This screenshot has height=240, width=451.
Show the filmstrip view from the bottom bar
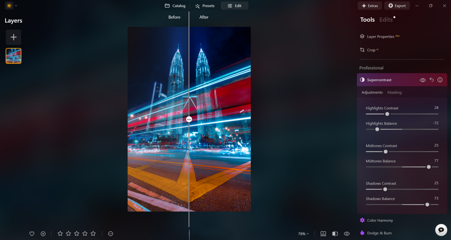click(x=323, y=234)
